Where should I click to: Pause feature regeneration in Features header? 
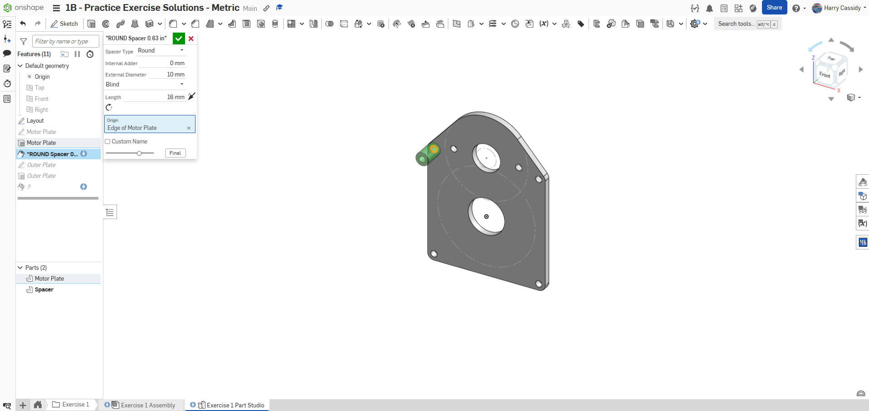(77, 54)
